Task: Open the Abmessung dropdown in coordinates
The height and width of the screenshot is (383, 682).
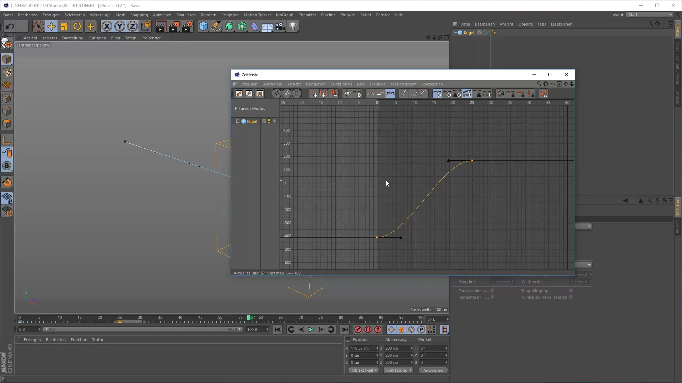Action: pyautogui.click(x=398, y=370)
